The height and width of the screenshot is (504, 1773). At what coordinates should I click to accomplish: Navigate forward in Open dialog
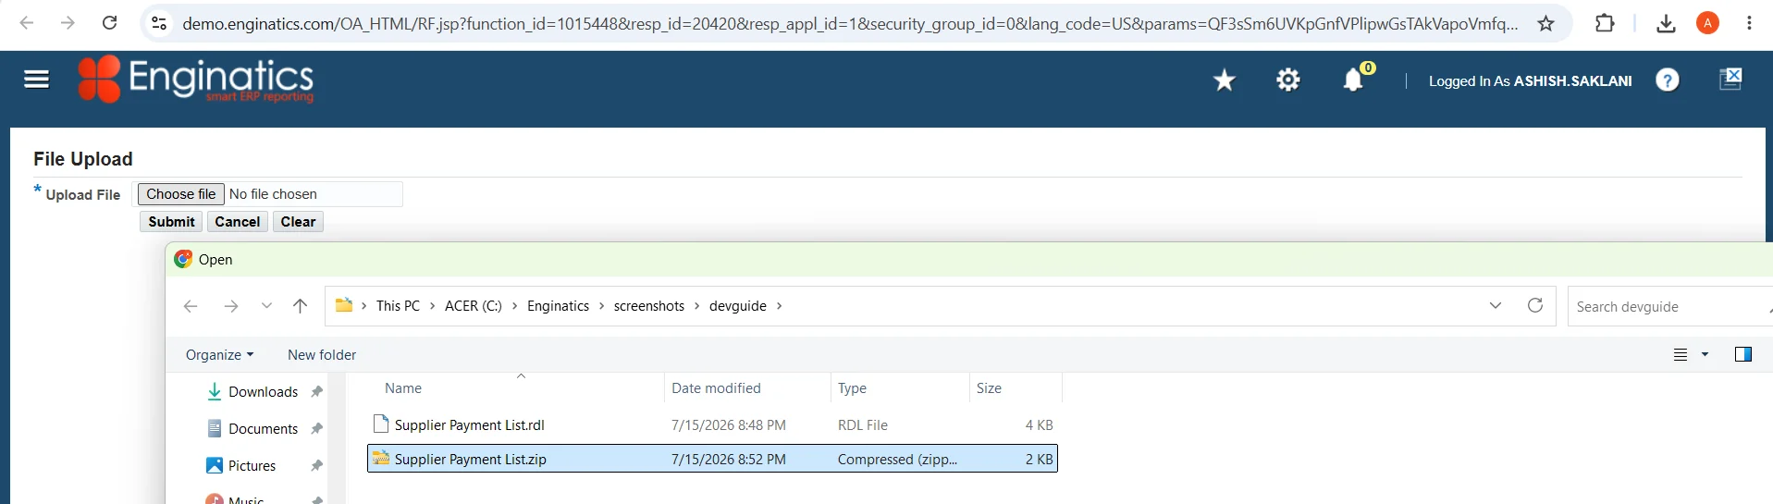[x=231, y=306]
